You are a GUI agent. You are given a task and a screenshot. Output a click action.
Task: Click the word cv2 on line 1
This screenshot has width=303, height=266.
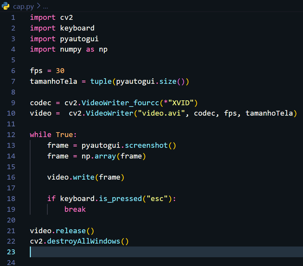click(x=67, y=18)
